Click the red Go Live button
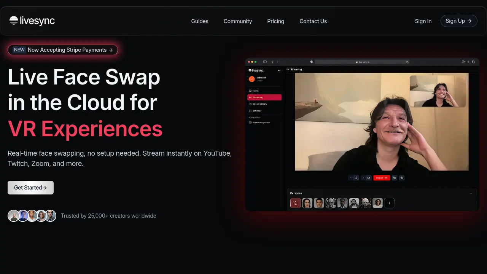487x274 pixels. [382, 178]
